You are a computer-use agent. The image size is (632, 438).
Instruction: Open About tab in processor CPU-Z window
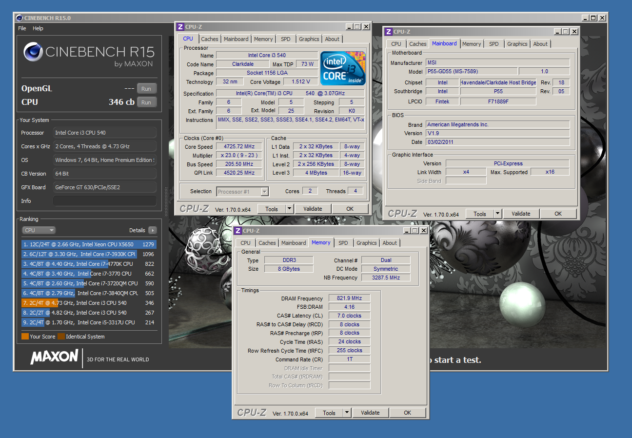coord(332,39)
